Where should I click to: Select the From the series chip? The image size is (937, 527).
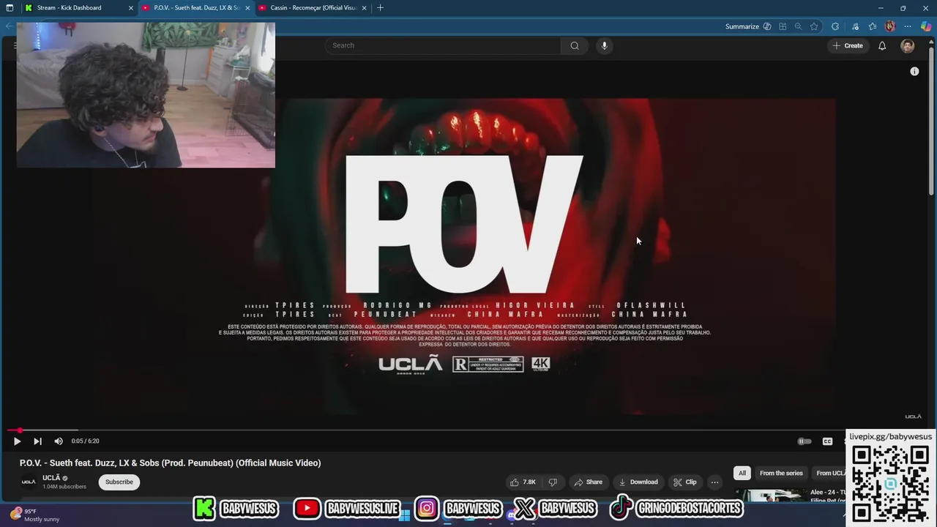click(x=781, y=473)
